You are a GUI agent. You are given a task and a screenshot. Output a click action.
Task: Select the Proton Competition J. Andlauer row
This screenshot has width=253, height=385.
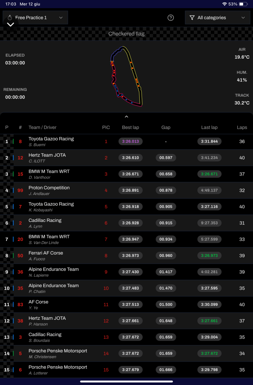[126, 190]
